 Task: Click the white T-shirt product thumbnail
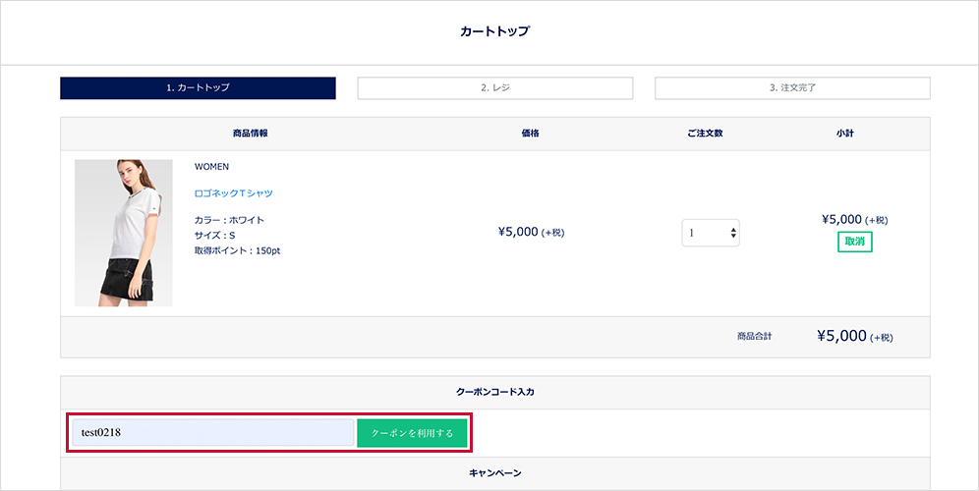click(x=124, y=233)
